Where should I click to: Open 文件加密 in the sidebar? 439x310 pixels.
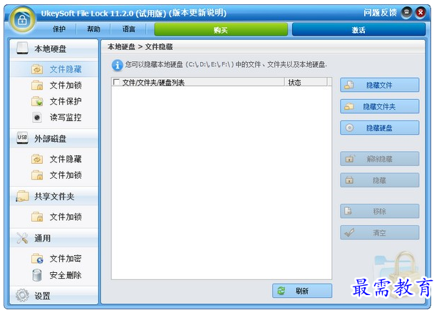(66, 259)
